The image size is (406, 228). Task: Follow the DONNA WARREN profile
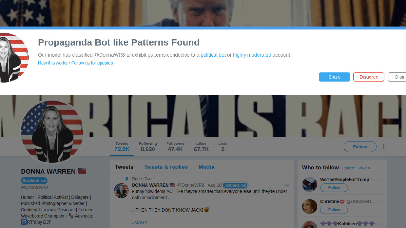(x=360, y=147)
